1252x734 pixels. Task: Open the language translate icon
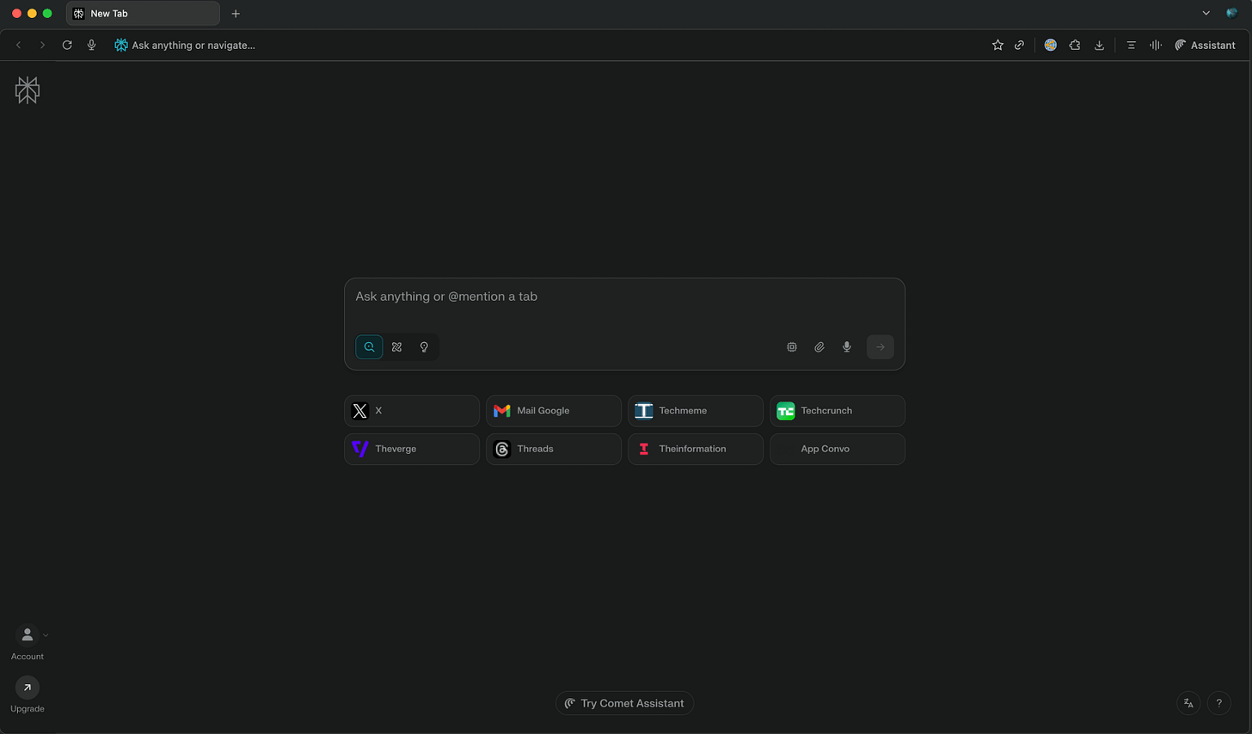[1188, 703]
